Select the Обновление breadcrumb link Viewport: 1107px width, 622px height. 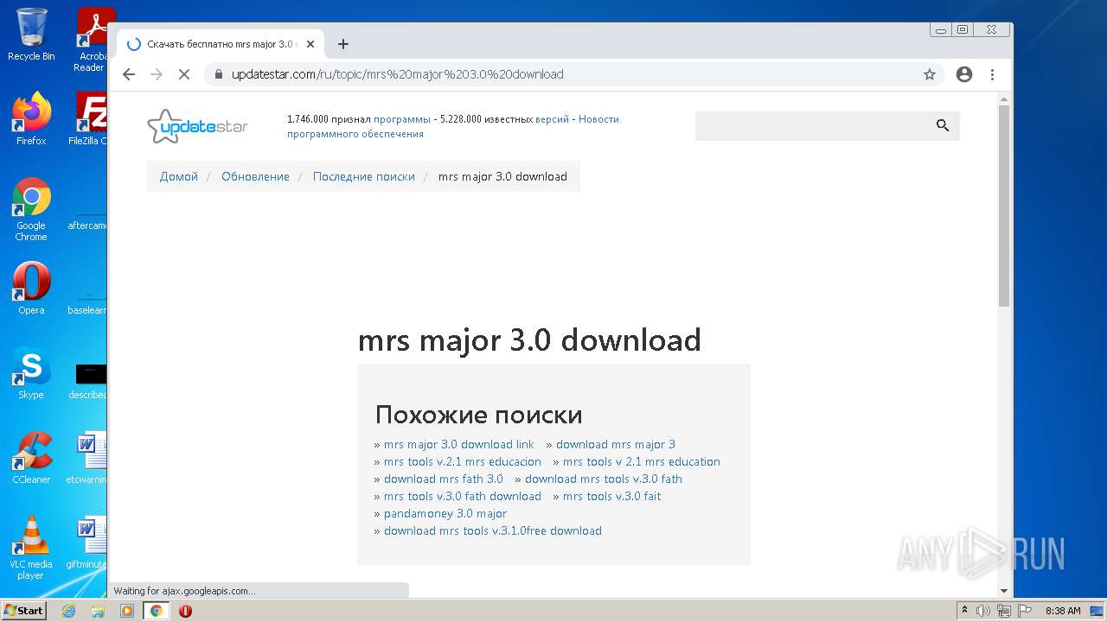coord(255,176)
